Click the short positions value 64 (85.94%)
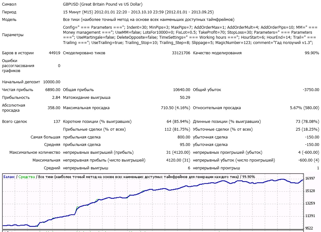The image size is (321, 232). pos(178,122)
